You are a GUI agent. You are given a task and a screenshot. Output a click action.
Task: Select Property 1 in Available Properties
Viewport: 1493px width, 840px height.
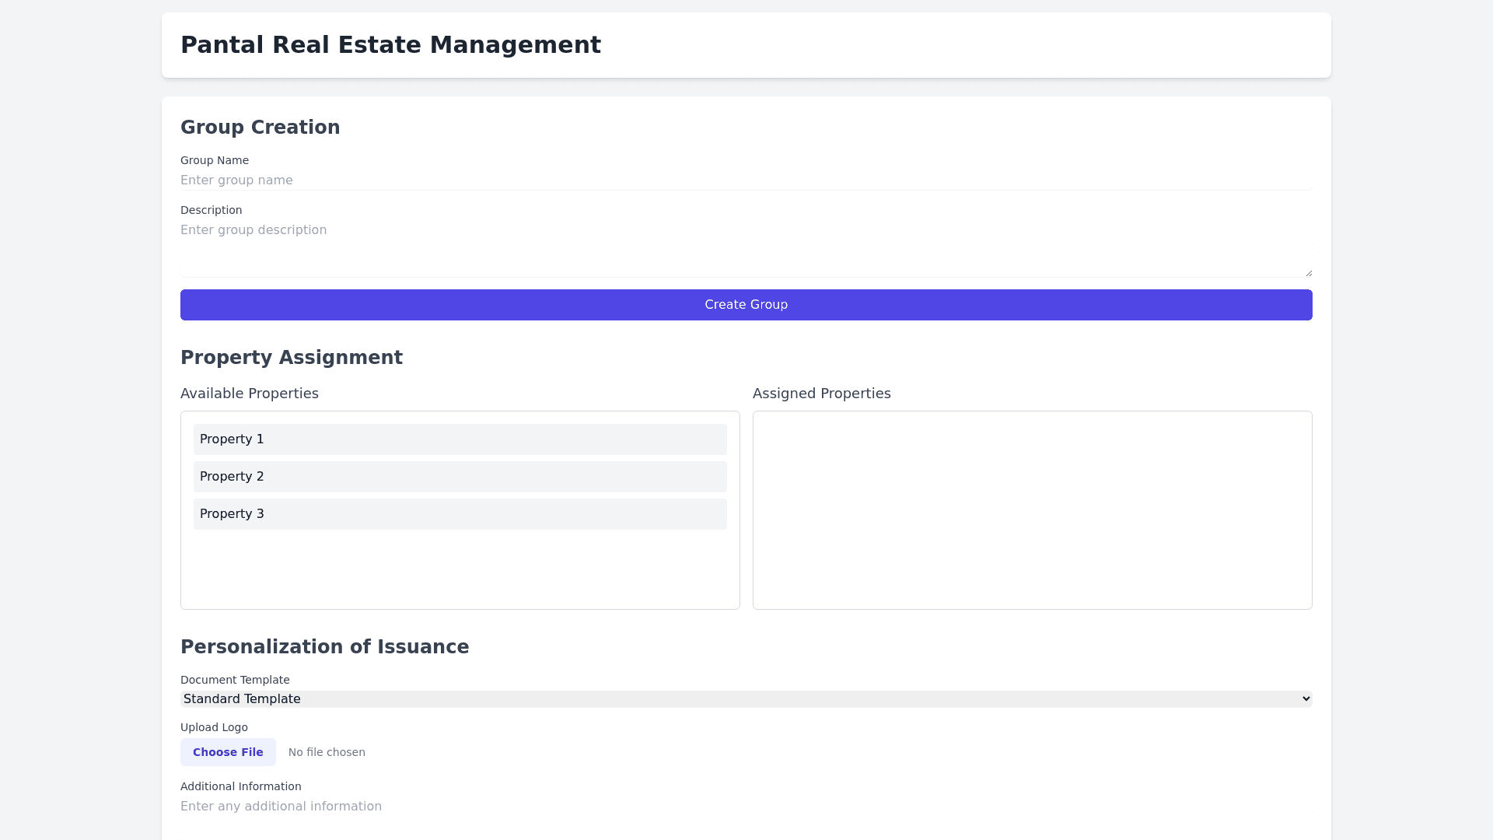pyautogui.click(x=460, y=439)
